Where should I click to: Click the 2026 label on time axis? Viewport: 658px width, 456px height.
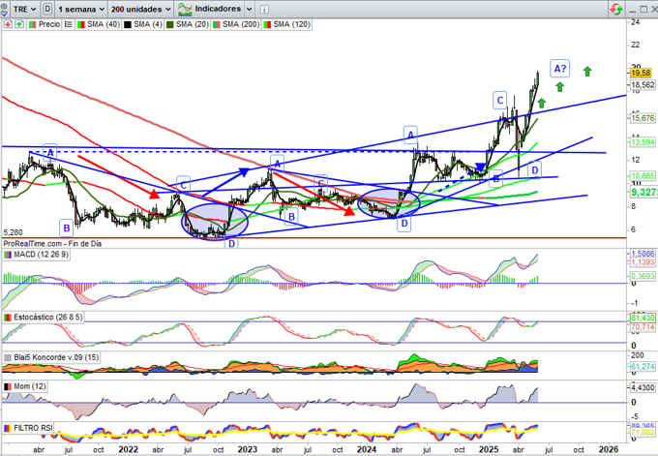608,449
